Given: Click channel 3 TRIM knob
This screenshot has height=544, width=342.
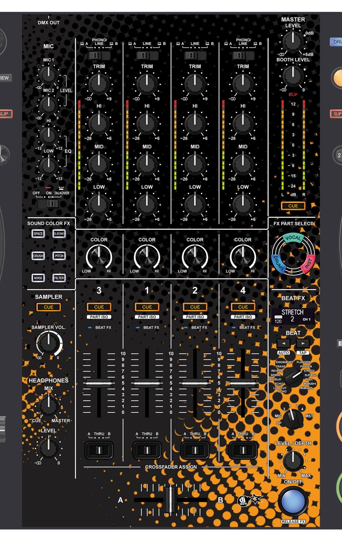Looking at the screenshot, I should pos(99,84).
